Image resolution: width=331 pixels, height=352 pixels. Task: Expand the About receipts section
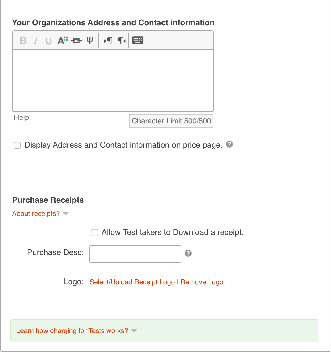[x=40, y=214]
